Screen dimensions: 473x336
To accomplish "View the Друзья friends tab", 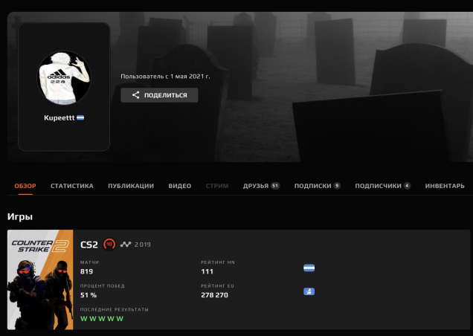I will (260, 186).
